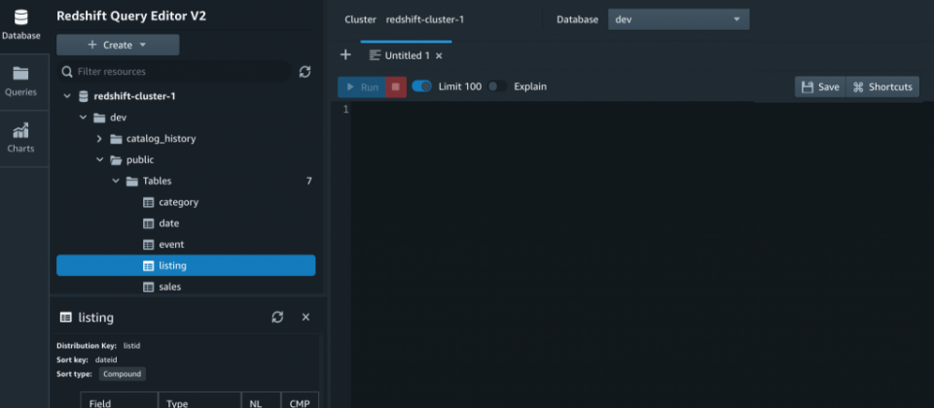Save the query

click(x=820, y=86)
